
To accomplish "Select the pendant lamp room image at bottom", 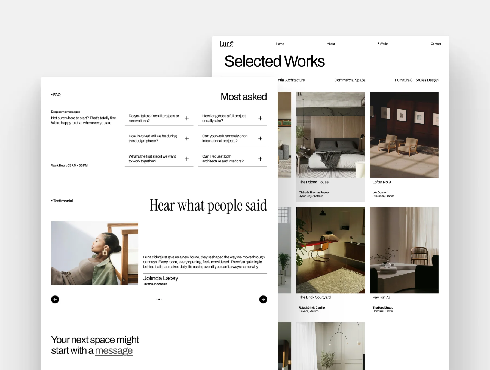I will (x=330, y=346).
